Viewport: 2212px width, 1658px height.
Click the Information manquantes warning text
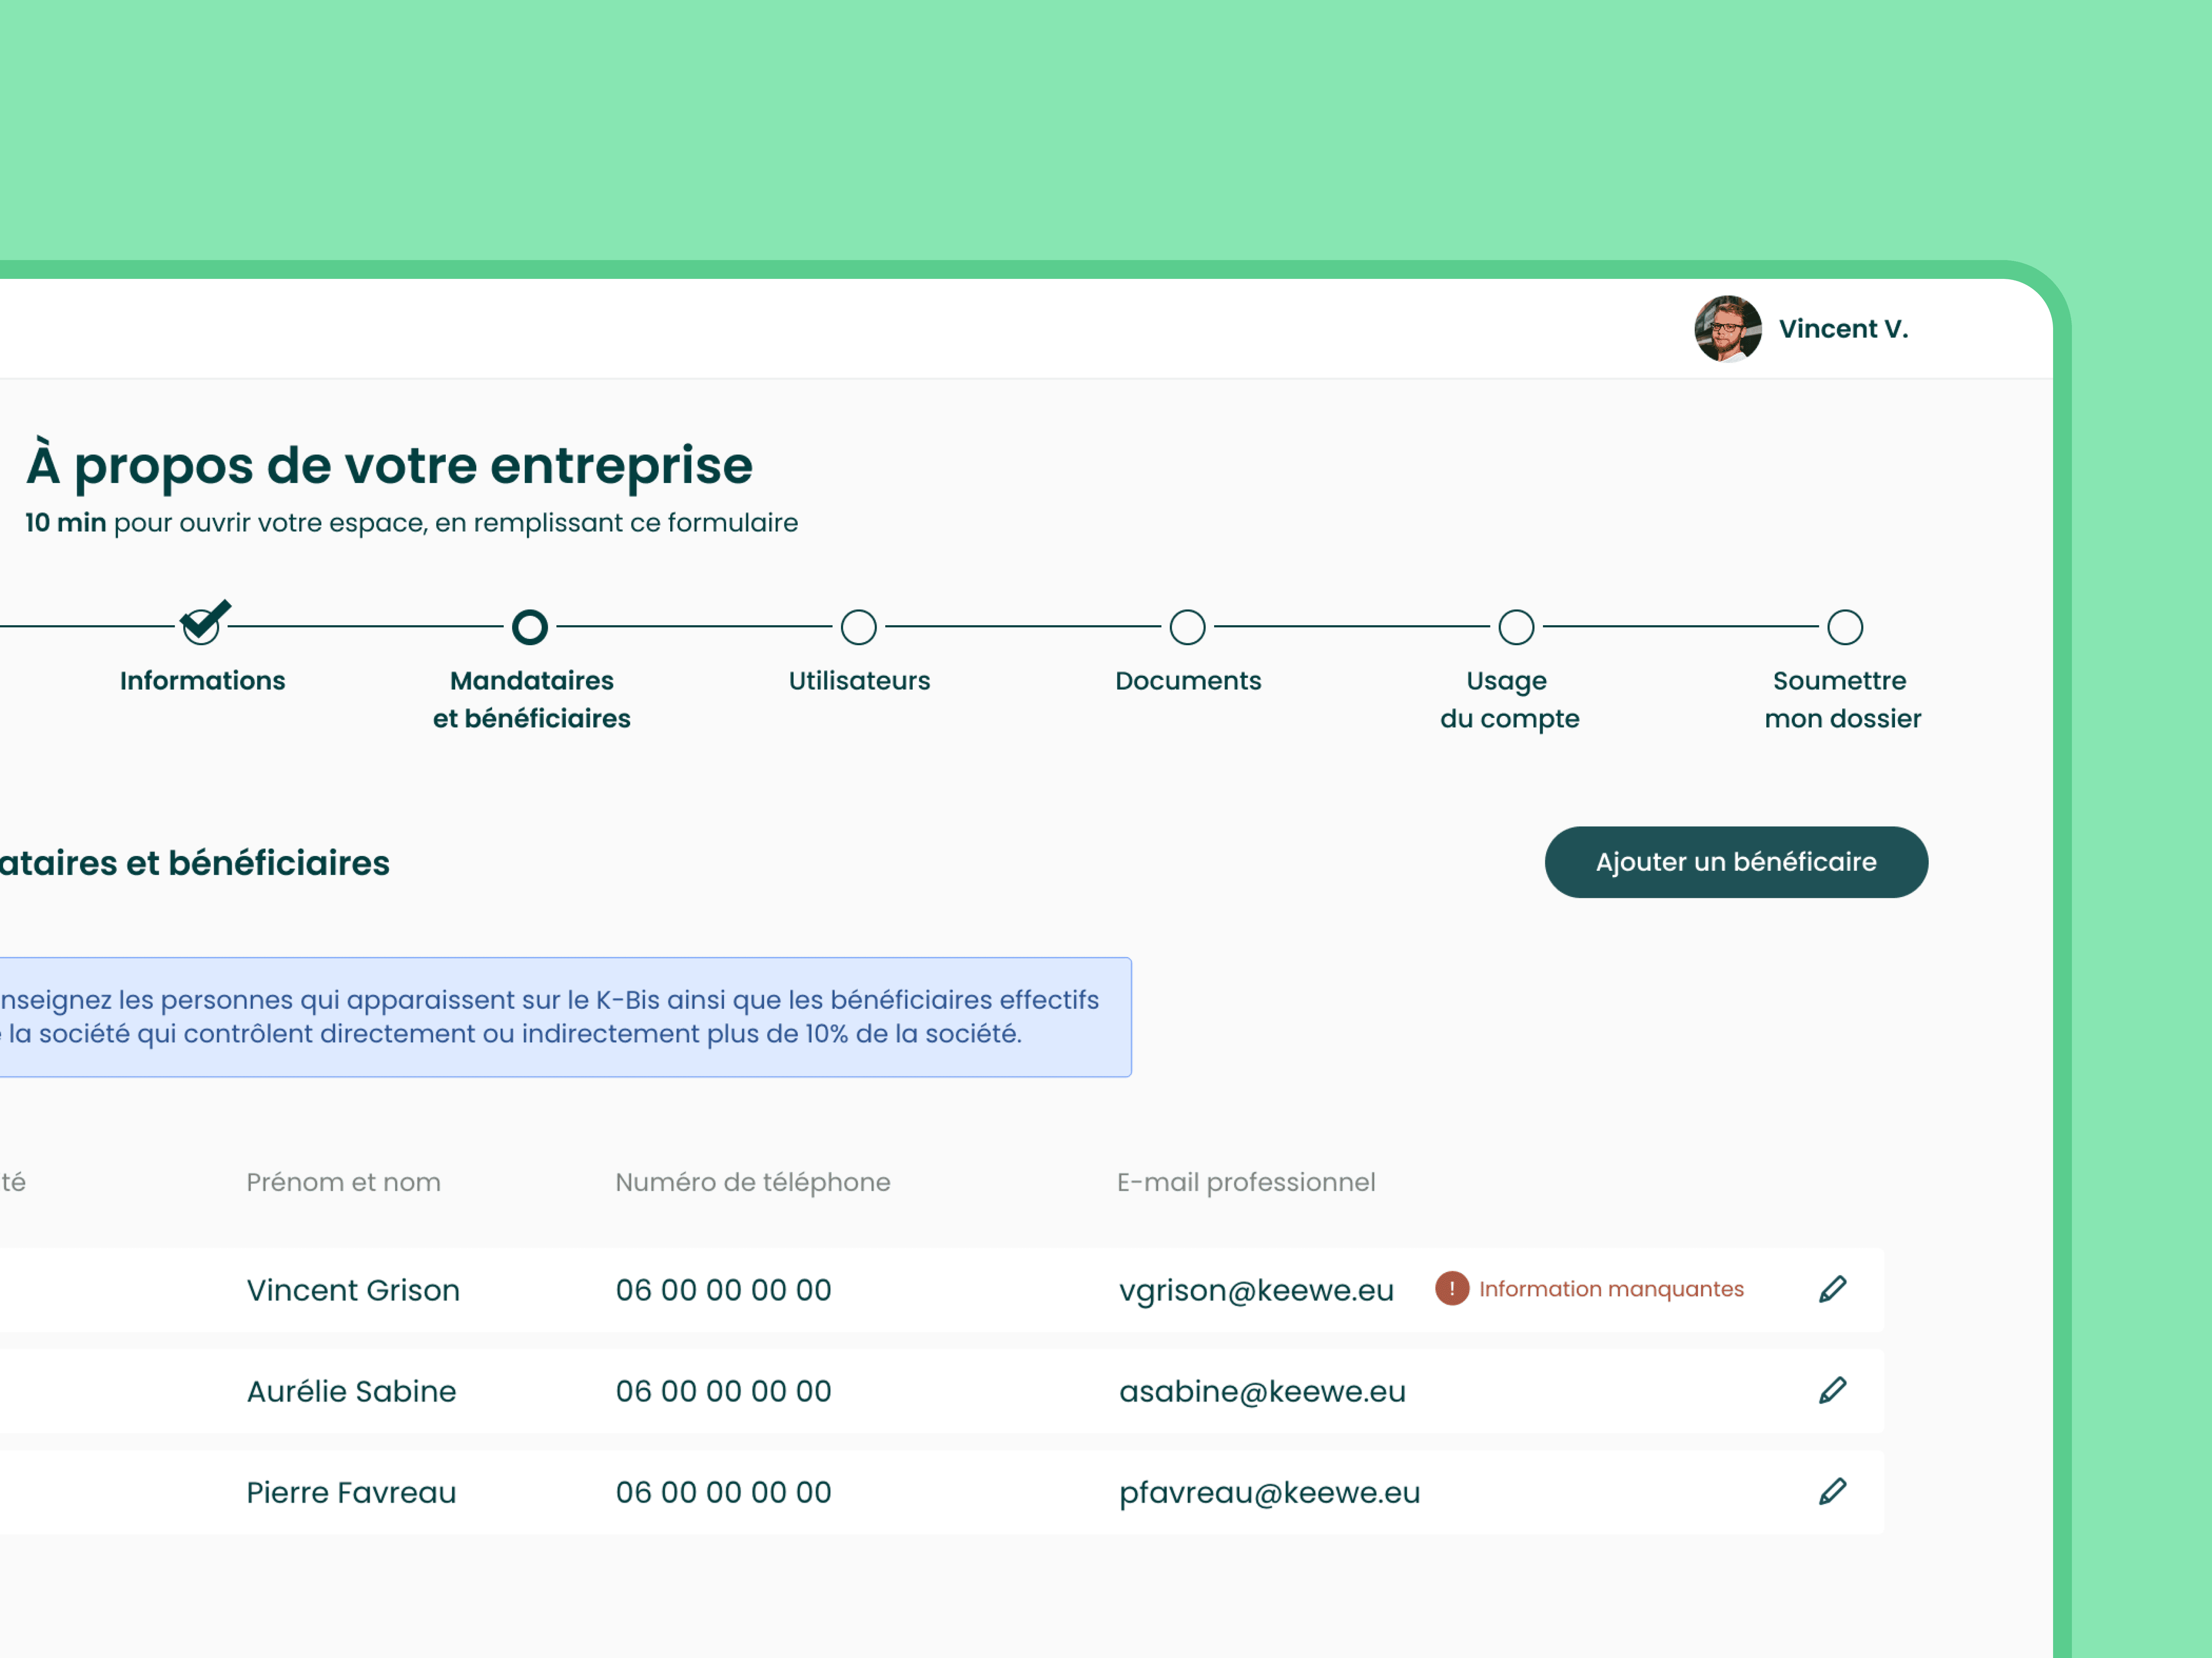point(1611,1289)
